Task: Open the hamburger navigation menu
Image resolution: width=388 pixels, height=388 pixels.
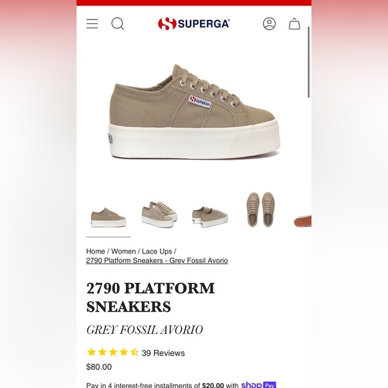Action: tap(92, 24)
